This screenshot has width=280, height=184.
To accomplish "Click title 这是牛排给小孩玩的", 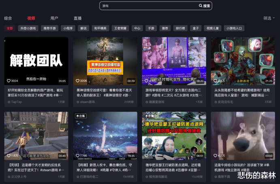I will (242, 167).
